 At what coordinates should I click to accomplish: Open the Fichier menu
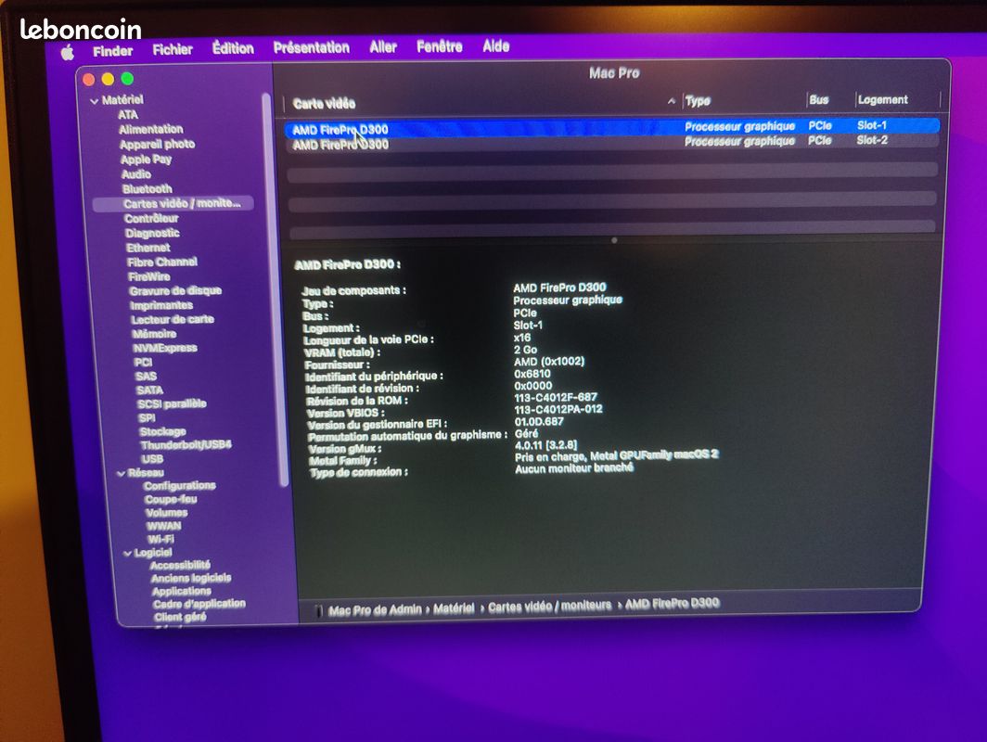pos(173,50)
